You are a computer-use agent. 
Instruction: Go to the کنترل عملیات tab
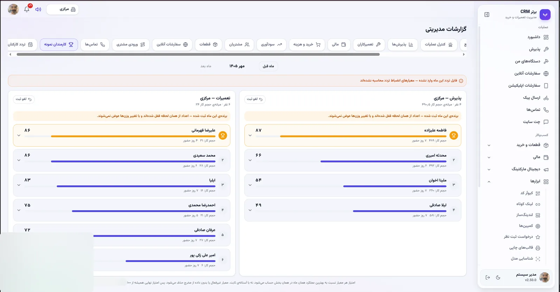(x=439, y=45)
